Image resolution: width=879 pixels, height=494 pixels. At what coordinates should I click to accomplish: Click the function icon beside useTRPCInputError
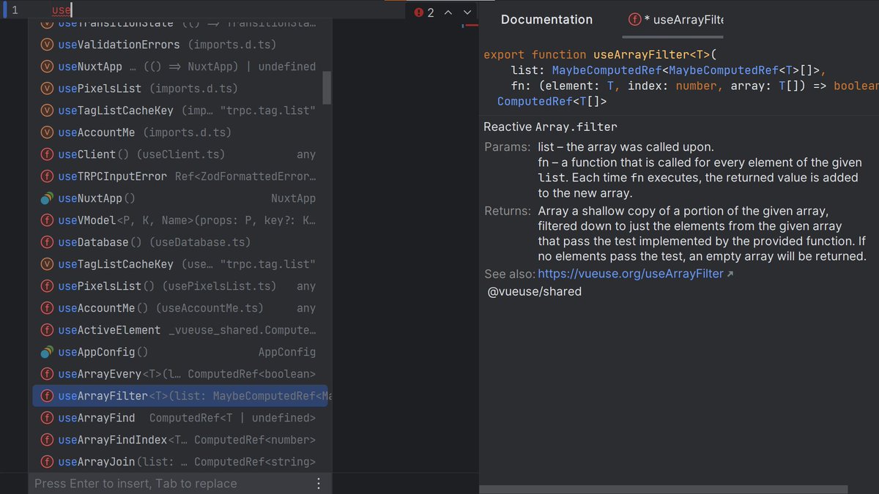click(x=47, y=176)
